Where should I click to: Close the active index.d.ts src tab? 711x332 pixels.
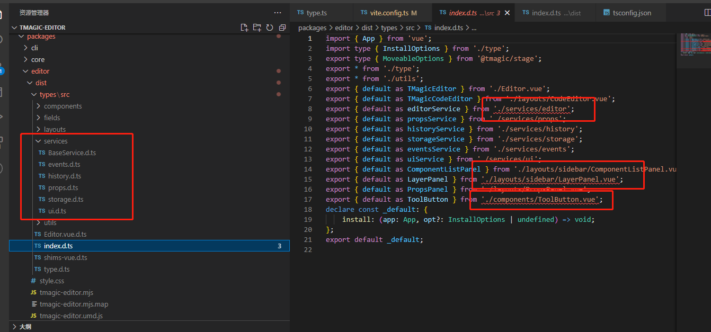click(x=506, y=13)
